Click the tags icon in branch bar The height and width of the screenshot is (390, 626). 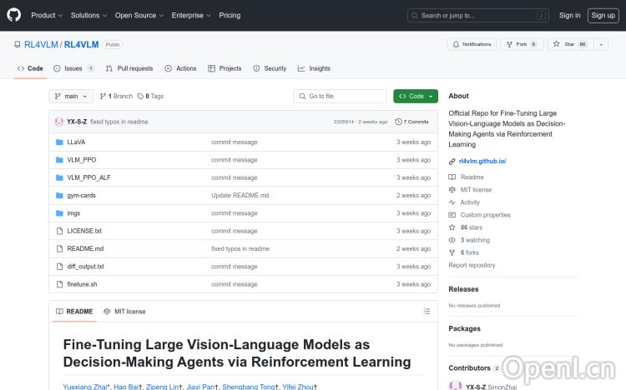coord(140,97)
